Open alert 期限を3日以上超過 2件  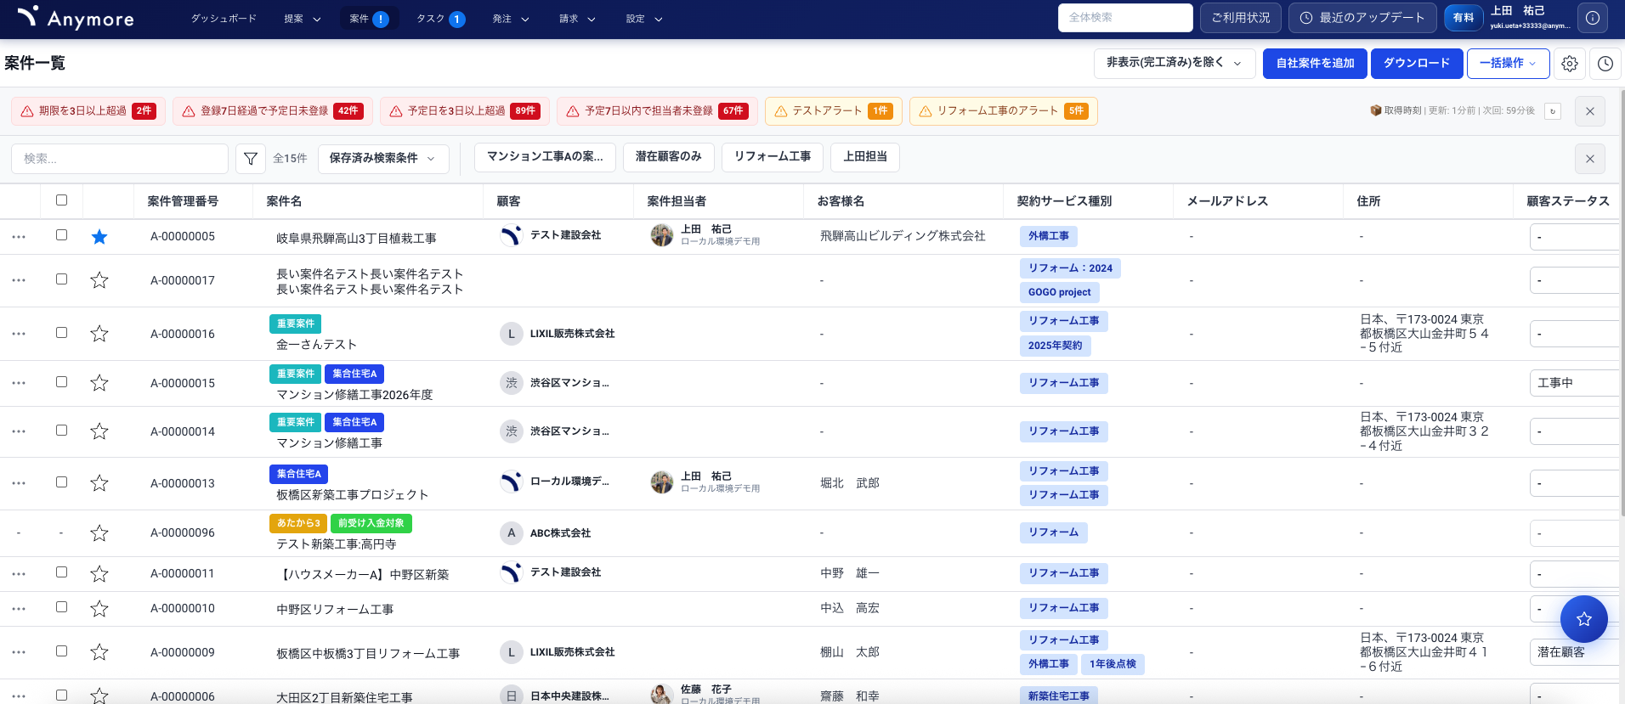(88, 111)
